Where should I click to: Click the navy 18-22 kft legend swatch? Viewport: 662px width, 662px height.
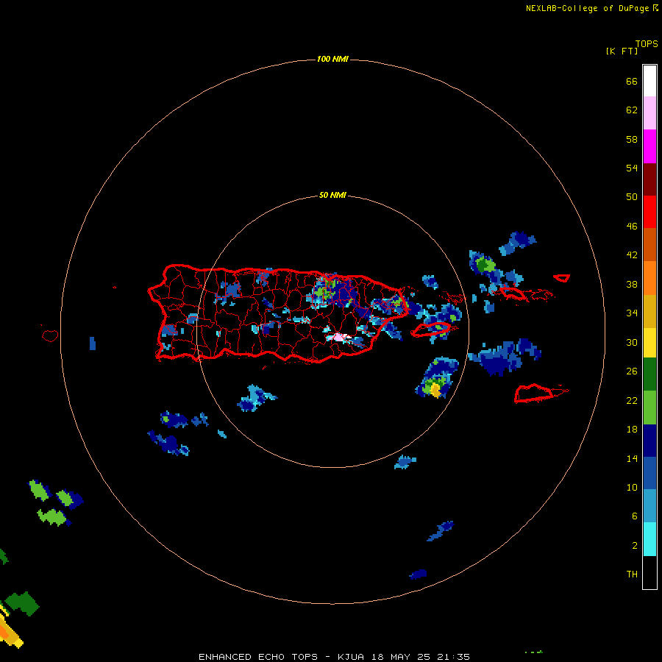pyautogui.click(x=649, y=441)
